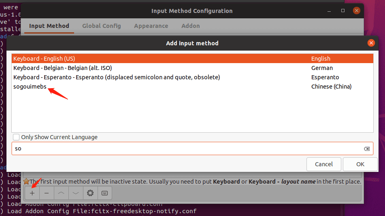Select the sogouimebs list entry
Screen dimensions: 385x216
[30, 87]
